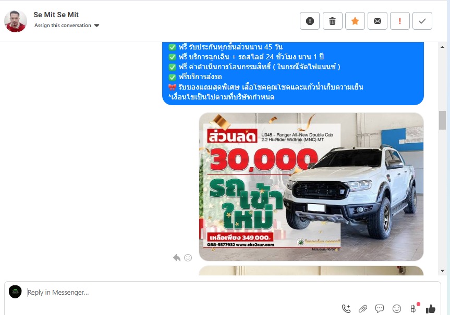Image resolution: width=450 pixels, height=315 pixels.
Task: Open saved replies speech bubble icon
Action: [380, 309]
